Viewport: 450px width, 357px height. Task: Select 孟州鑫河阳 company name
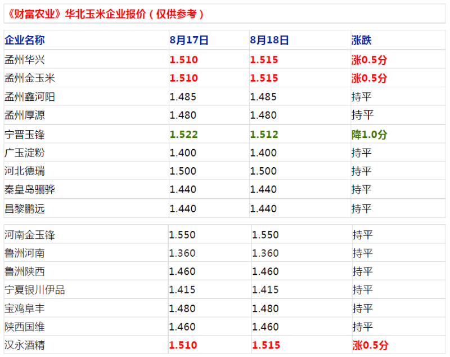click(30, 97)
